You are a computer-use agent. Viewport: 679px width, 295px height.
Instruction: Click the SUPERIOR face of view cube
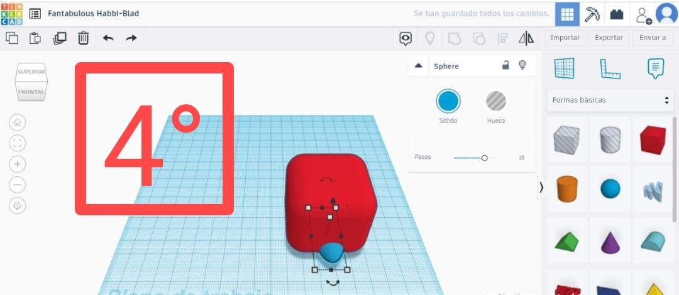[x=31, y=72]
